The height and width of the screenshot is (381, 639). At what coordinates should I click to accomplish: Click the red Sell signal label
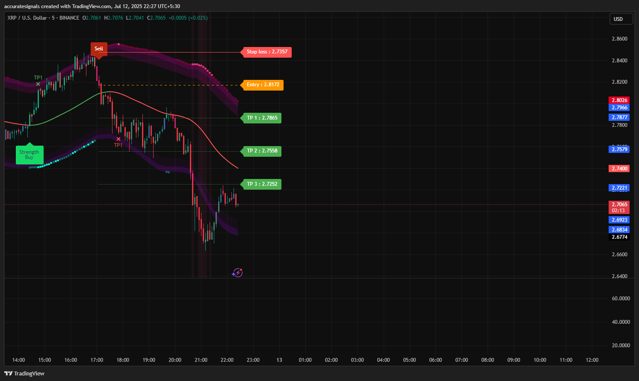click(99, 49)
